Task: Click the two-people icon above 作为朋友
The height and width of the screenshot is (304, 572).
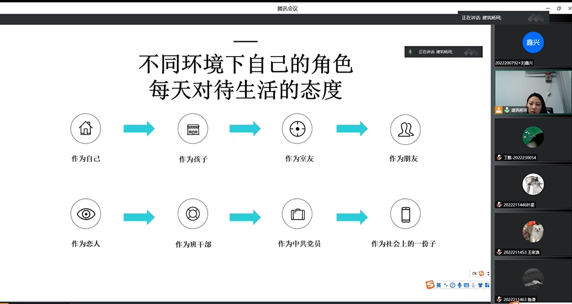Action: (406, 129)
